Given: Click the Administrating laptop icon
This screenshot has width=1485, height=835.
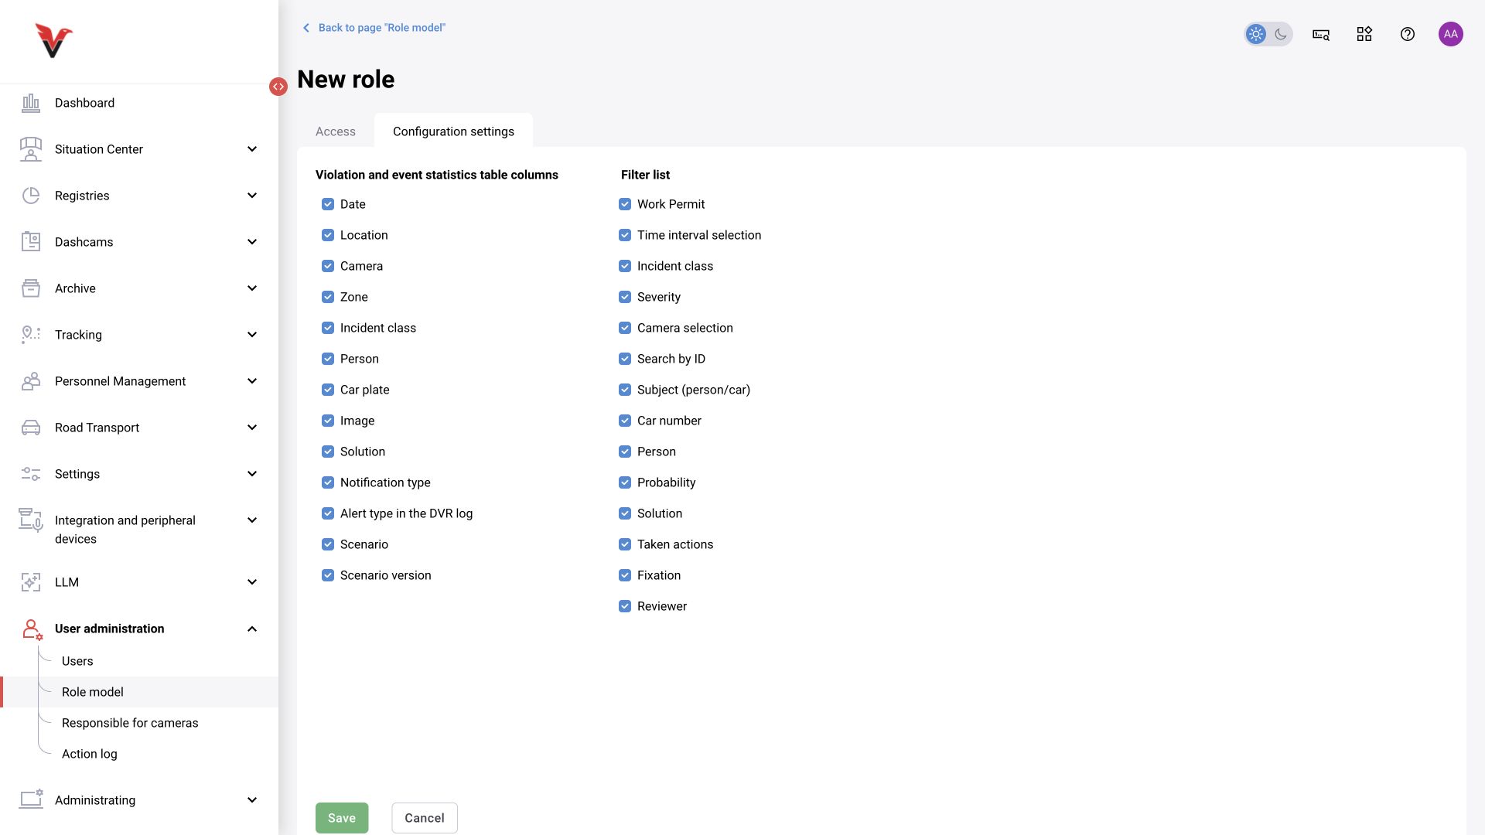Looking at the screenshot, I should [x=31, y=799].
